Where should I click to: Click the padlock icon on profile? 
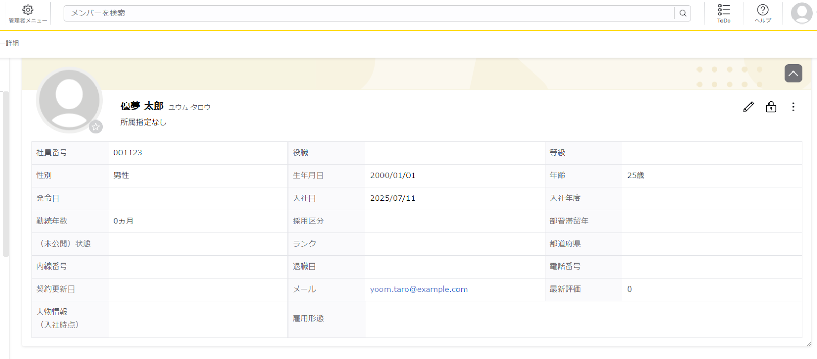tap(771, 107)
